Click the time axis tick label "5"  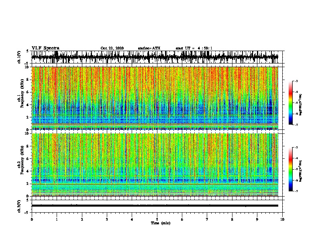(157, 219)
